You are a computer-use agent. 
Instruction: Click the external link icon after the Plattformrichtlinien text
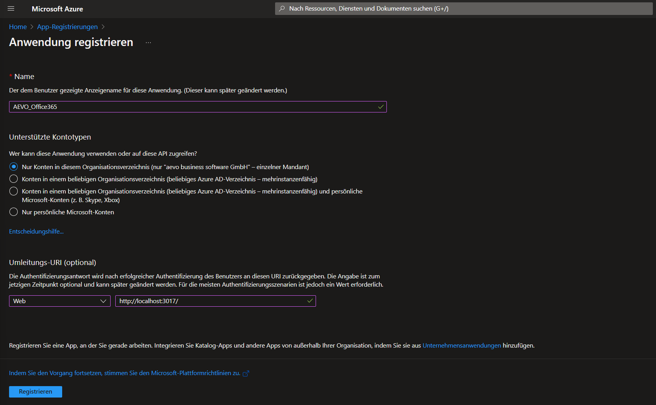tap(246, 373)
